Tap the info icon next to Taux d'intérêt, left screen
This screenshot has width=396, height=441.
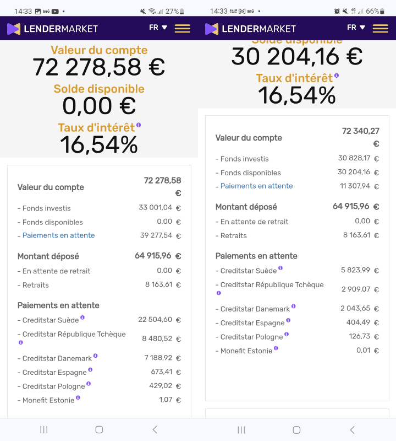[x=139, y=125]
